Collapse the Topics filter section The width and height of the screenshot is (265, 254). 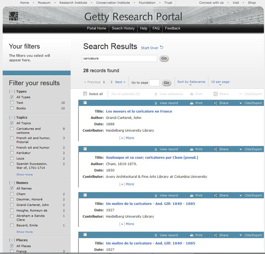pyautogui.click(x=12, y=118)
